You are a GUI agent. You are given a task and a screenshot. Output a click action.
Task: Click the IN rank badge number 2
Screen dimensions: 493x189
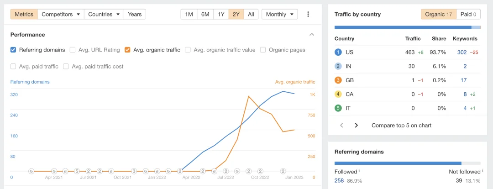338,66
